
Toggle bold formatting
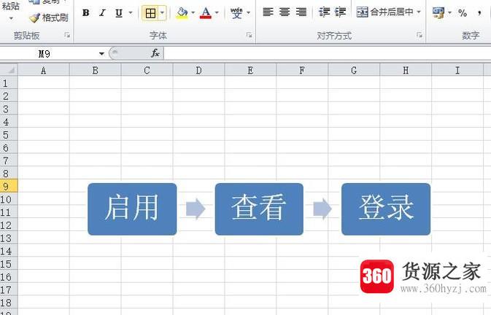pyautogui.click(x=86, y=13)
